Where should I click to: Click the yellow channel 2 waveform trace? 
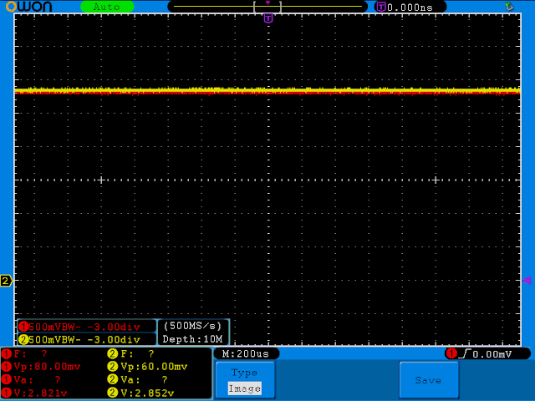(x=267, y=89)
